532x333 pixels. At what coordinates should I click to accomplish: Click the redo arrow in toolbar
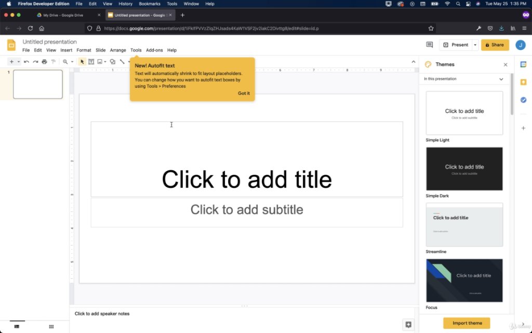tap(35, 62)
